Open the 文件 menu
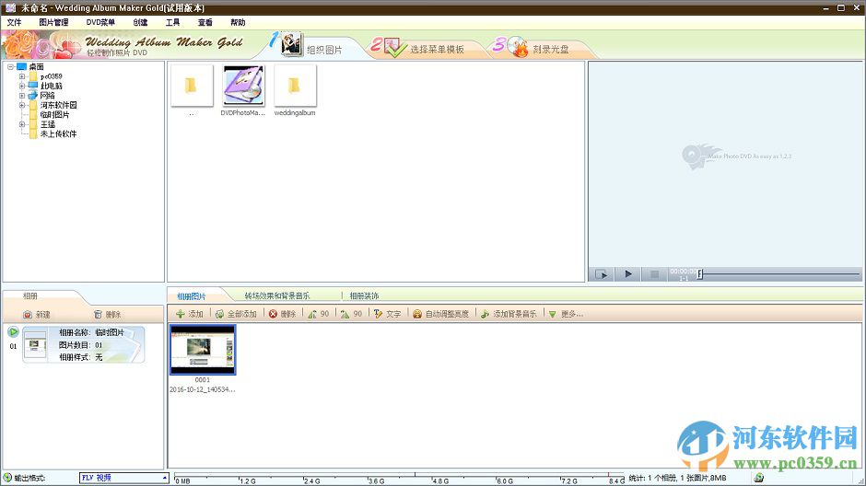The width and height of the screenshot is (866, 486). tap(14, 22)
